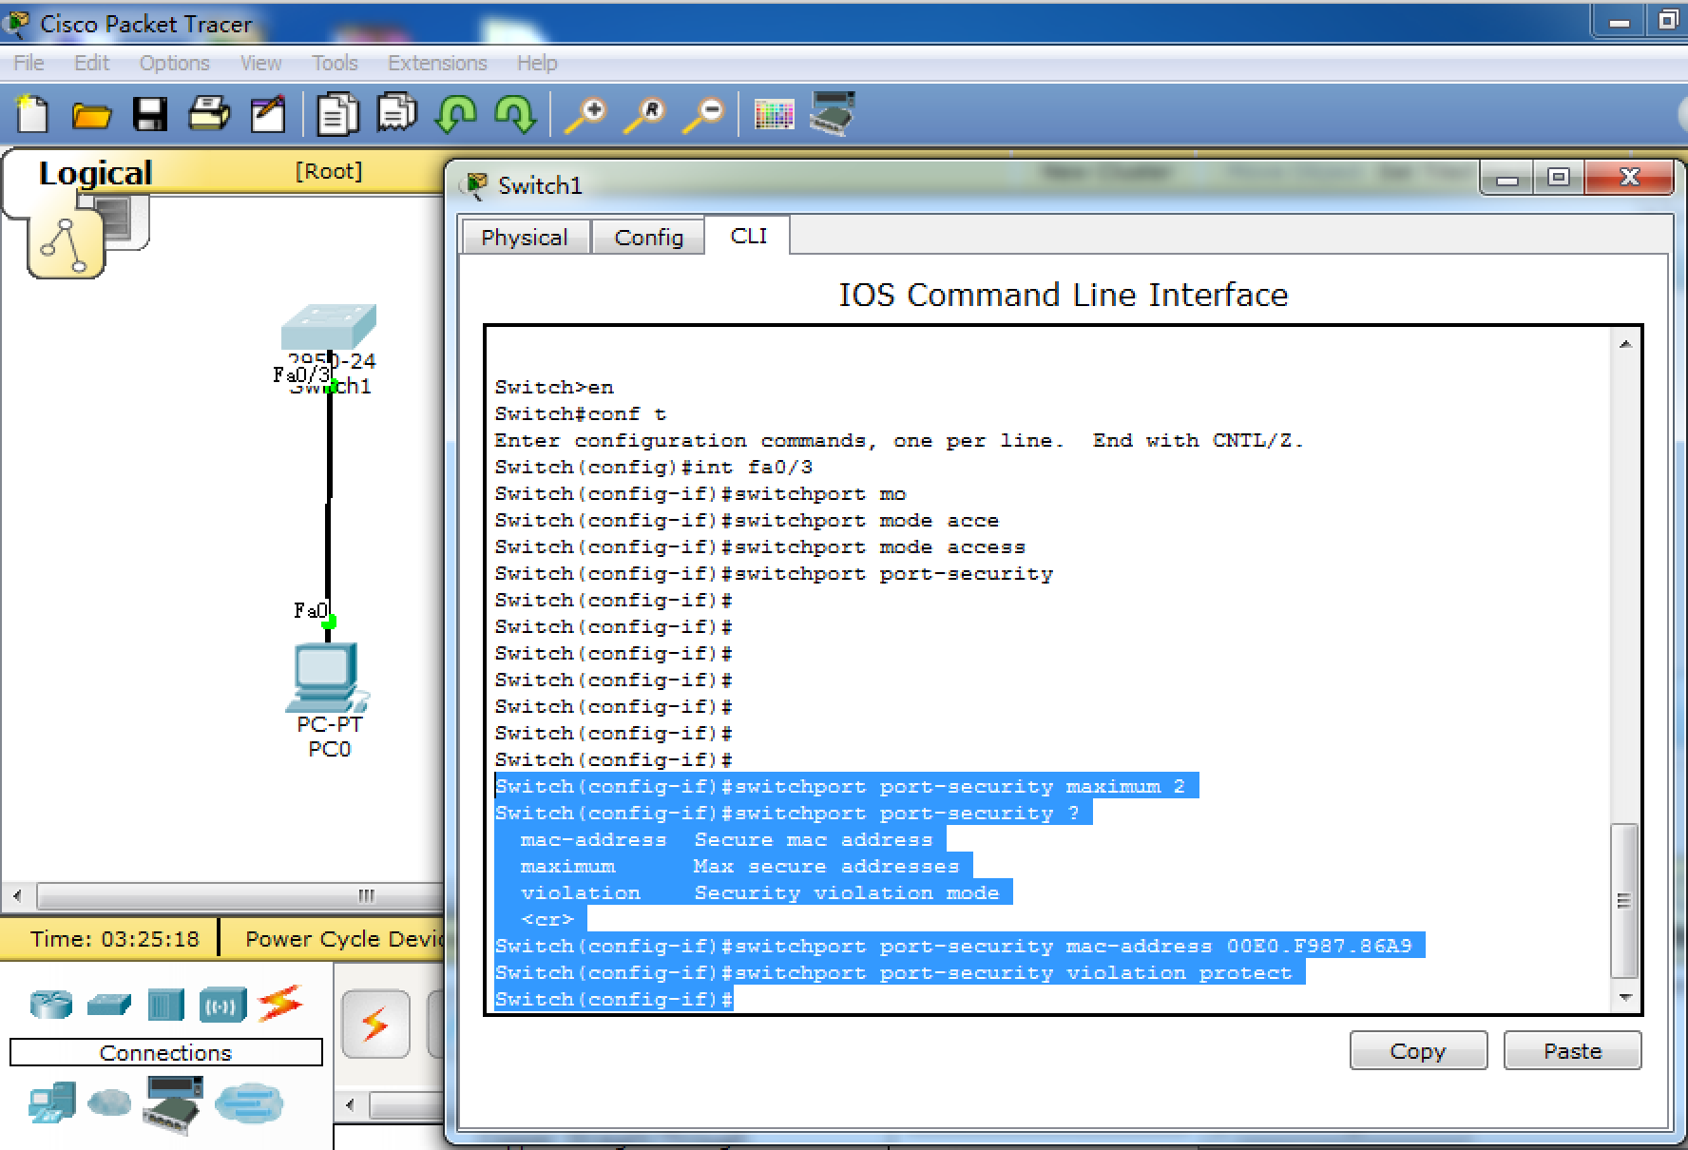Choose the Multiuser Connection category
Viewport: 1688px width, 1150px height.
[x=249, y=1103]
